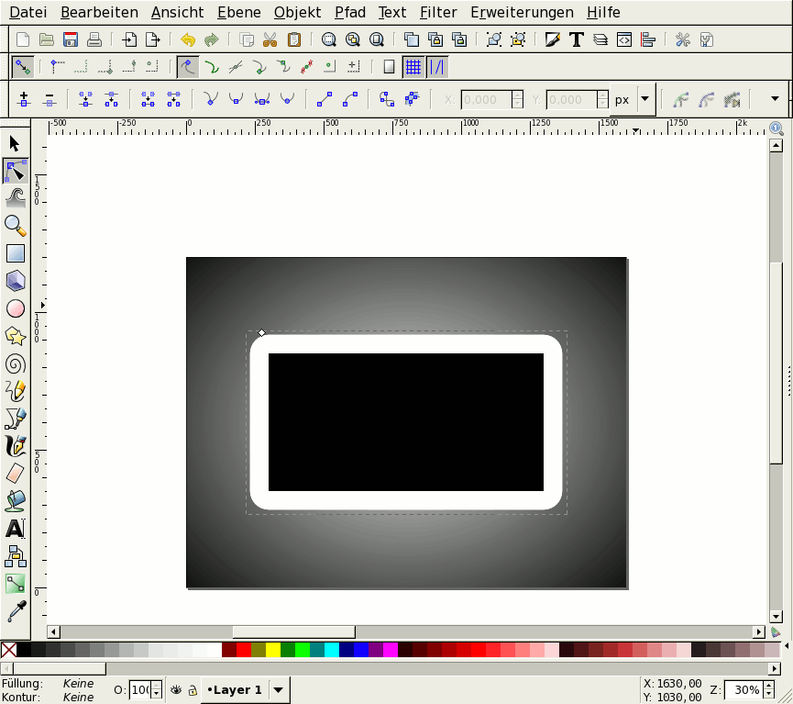Expand the node toolbar overflow arrow
Screen dimensions: 793x704
[x=775, y=99]
